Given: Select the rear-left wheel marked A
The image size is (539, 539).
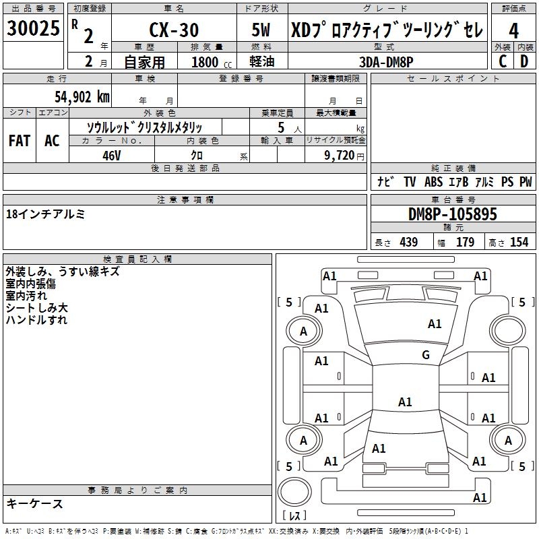Looking at the screenshot, I should pos(304,440).
